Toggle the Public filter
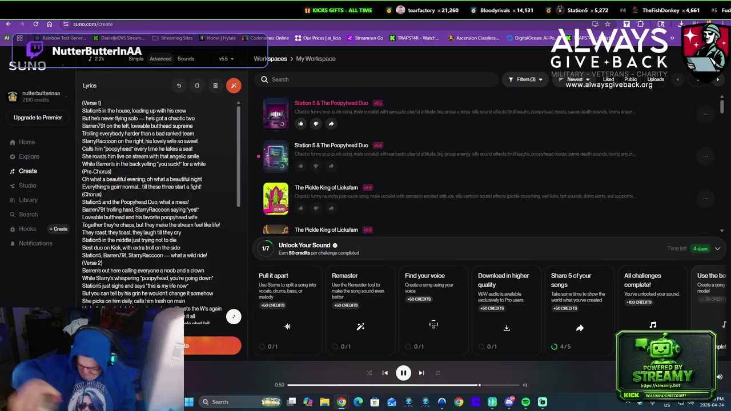Viewport: 731px width, 411px height. point(630,79)
